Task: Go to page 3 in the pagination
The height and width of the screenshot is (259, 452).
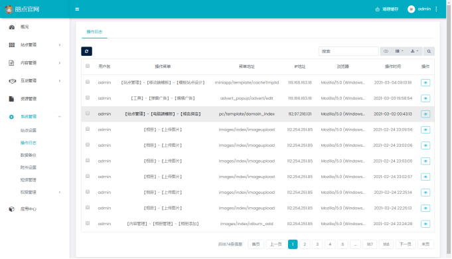Action: pos(317,244)
